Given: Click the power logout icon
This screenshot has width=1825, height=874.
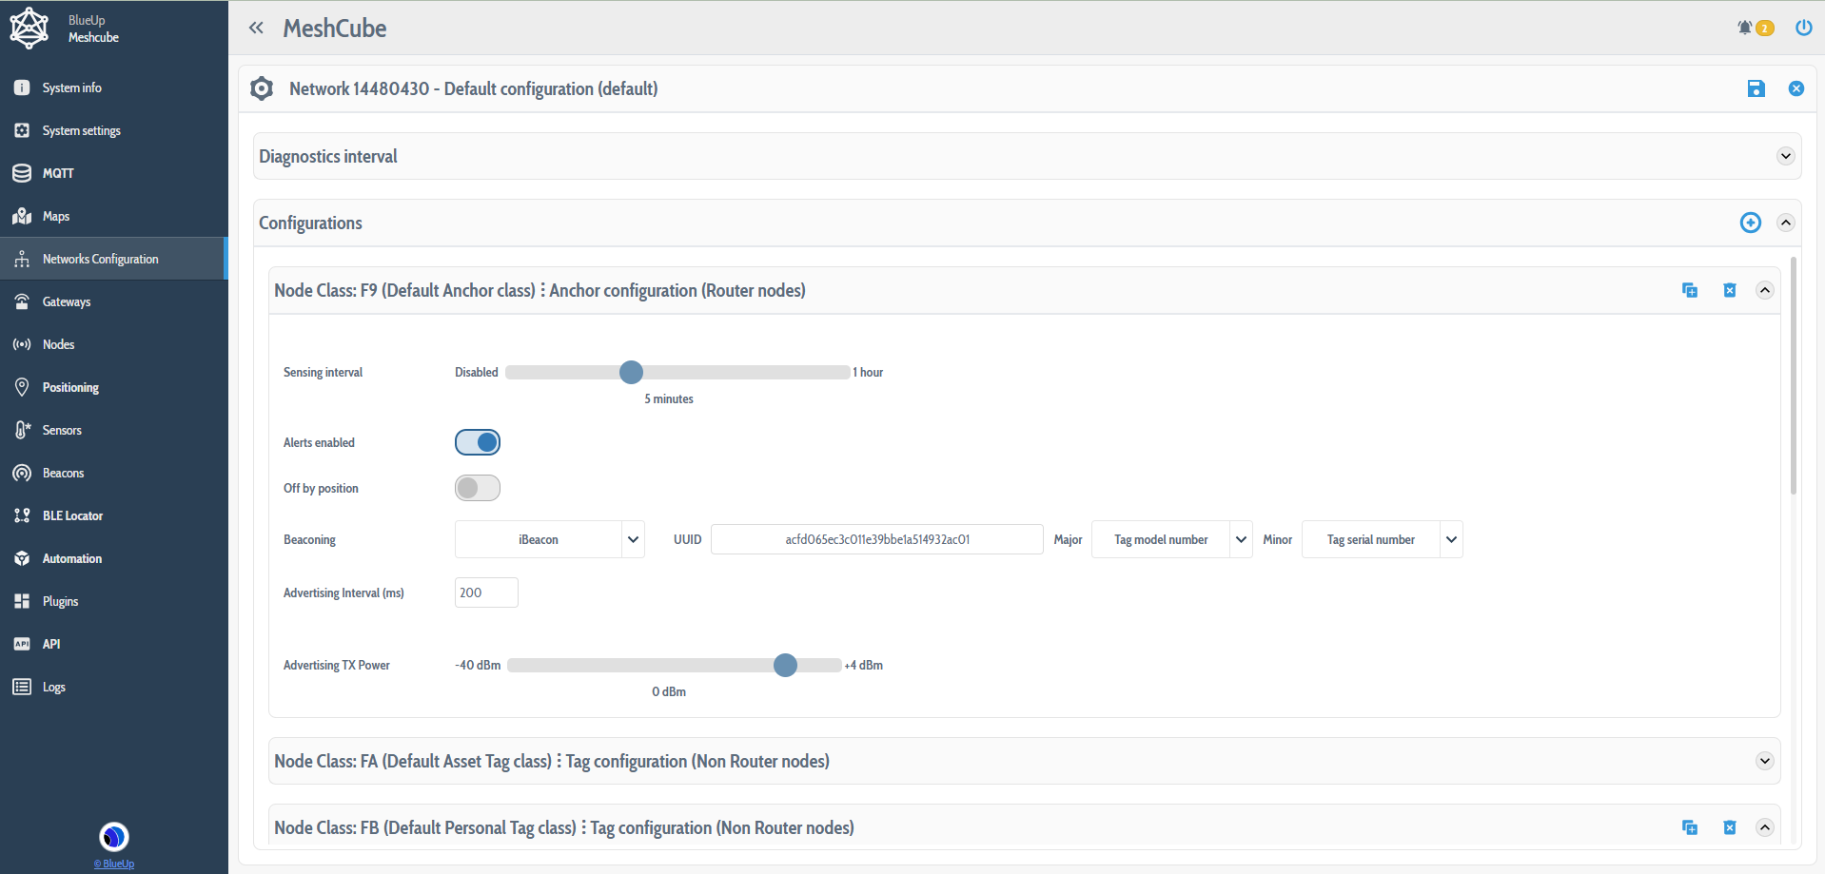Looking at the screenshot, I should point(1803,28).
